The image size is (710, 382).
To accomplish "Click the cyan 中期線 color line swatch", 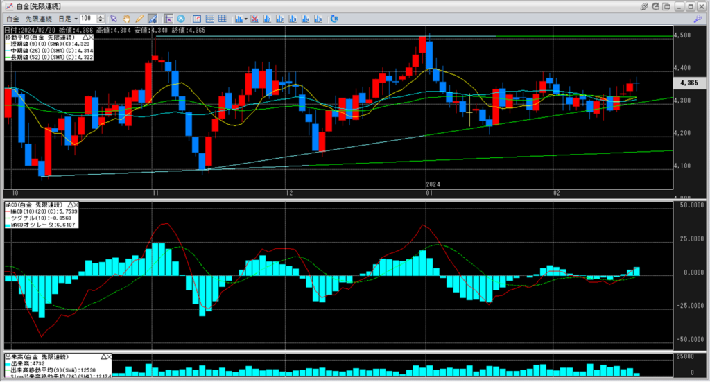I will pyautogui.click(x=8, y=51).
